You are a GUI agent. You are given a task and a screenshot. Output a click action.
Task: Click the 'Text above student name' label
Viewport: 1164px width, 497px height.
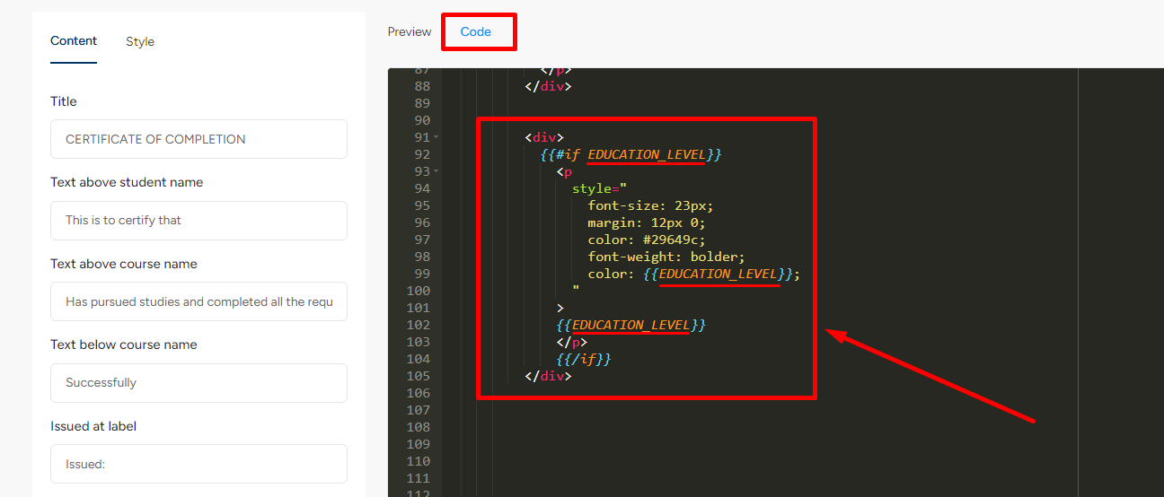[127, 182]
